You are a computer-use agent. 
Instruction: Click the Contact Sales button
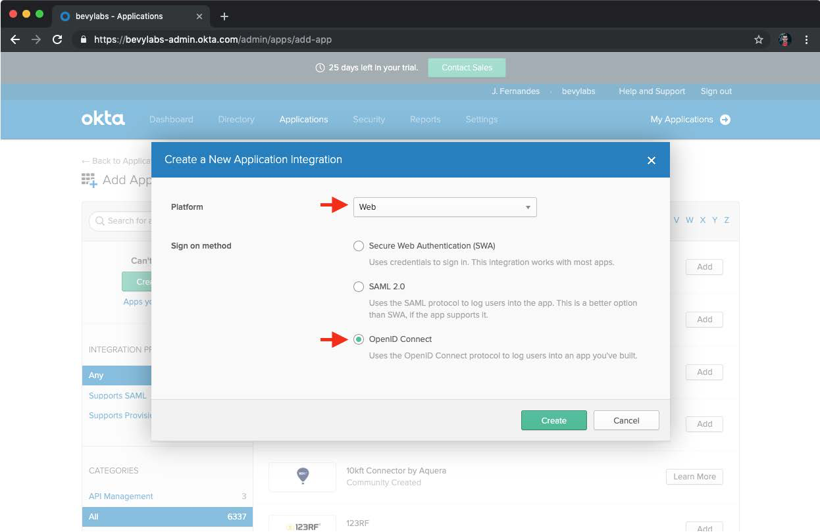467,68
